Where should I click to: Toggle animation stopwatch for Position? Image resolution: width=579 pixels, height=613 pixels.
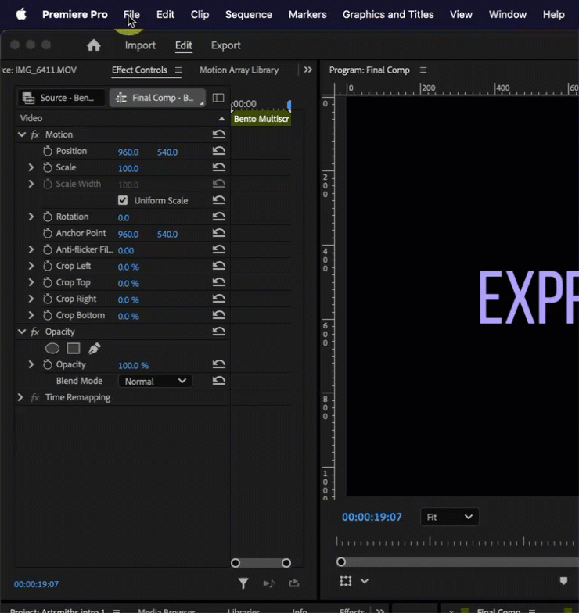pos(48,151)
